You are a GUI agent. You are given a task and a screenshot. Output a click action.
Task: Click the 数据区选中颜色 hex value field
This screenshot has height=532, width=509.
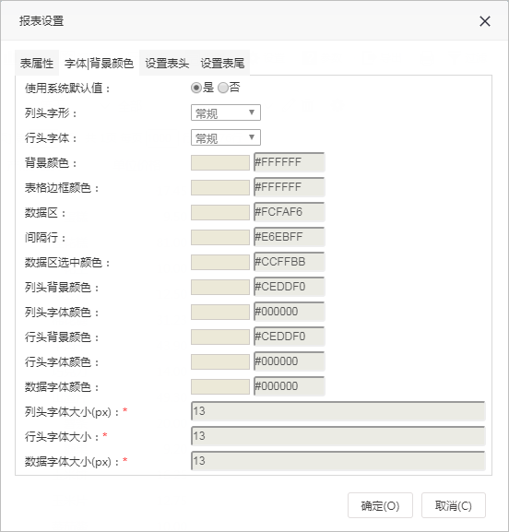(x=290, y=262)
